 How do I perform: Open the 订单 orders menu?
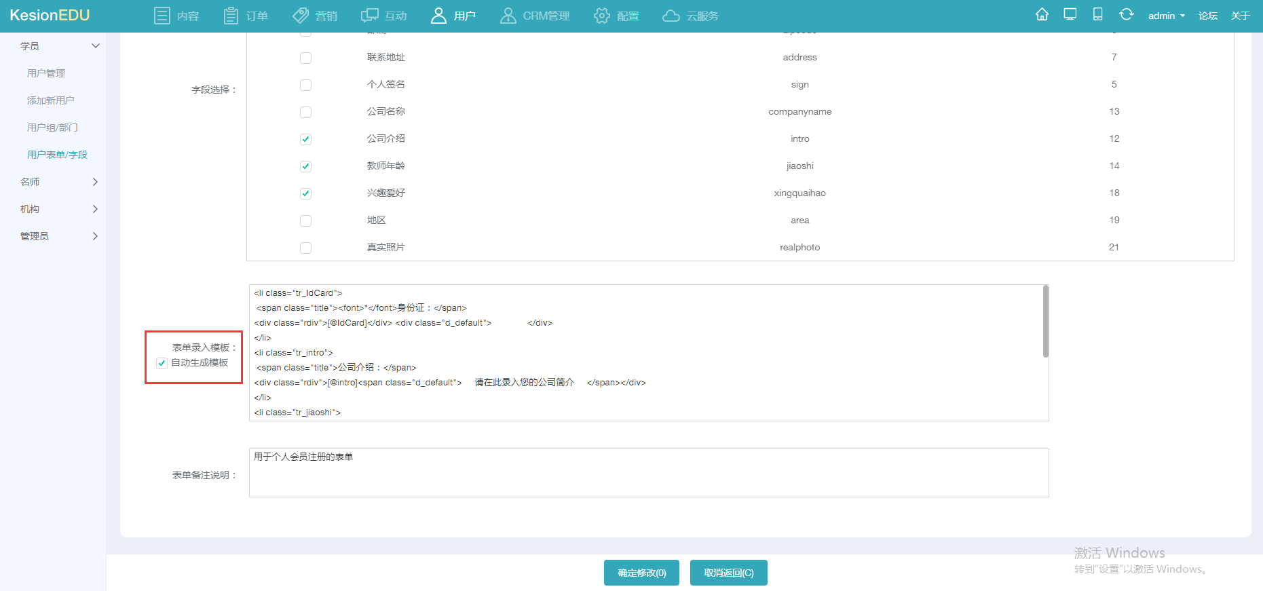click(246, 16)
